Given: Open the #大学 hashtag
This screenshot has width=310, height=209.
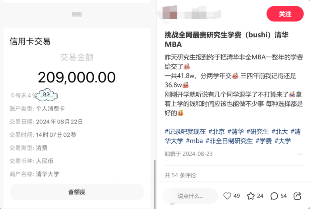Looking at the screenshot, I should [283, 141].
